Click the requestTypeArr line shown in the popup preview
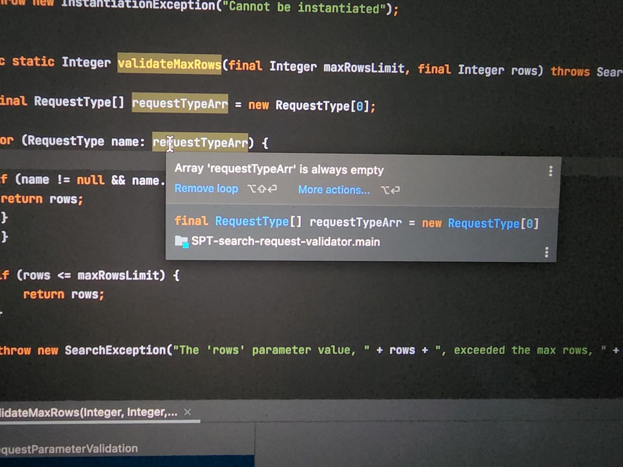Screen dimensions: 623x467 355,222
